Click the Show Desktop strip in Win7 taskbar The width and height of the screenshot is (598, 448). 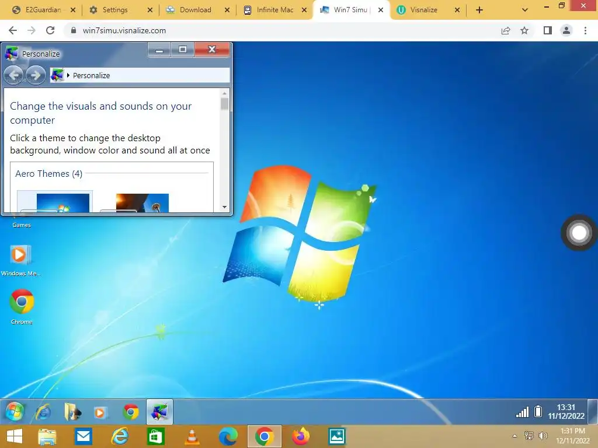[x=593, y=412]
